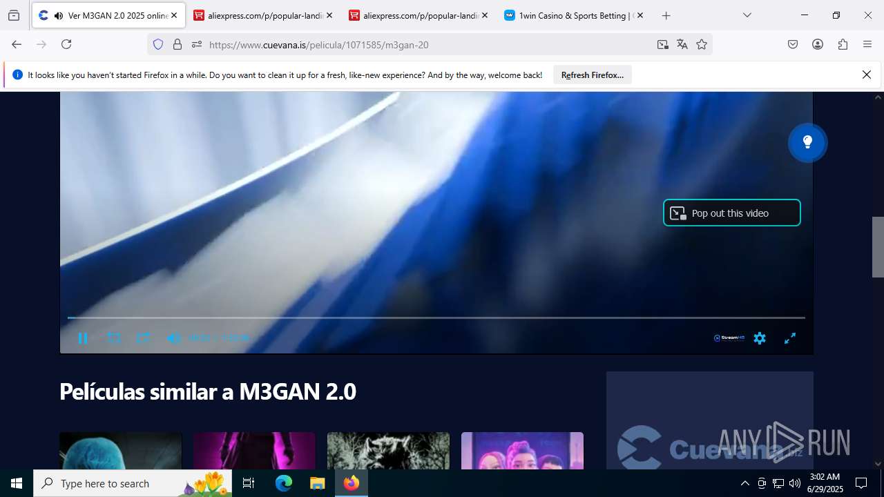The image size is (884, 497).
Task: Open a new browser tab
Action: pyautogui.click(x=666, y=15)
